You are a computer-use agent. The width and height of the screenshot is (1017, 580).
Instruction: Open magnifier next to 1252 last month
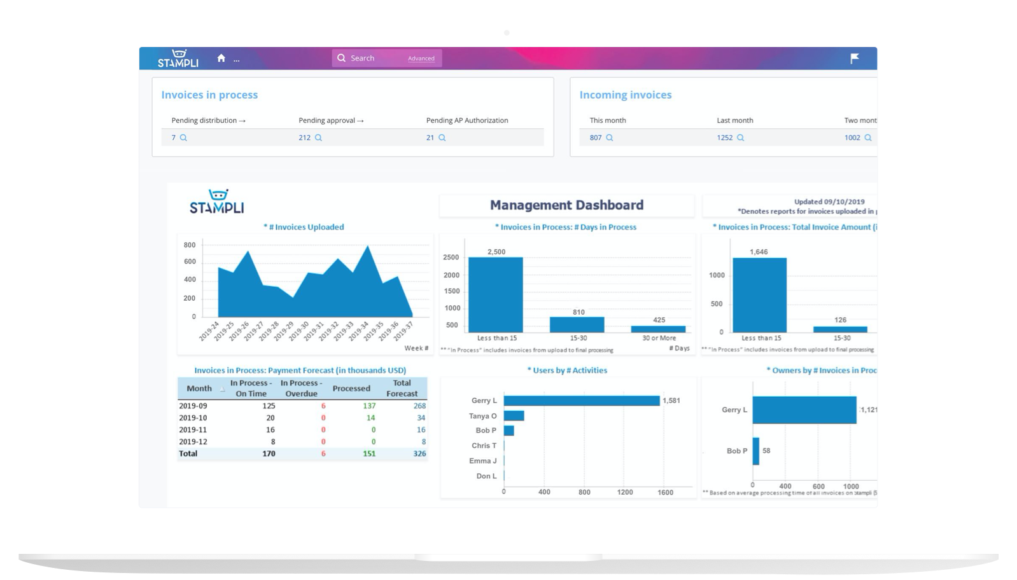740,137
